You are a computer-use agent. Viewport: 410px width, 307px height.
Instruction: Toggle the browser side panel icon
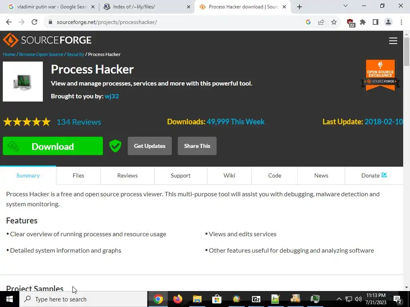pyautogui.click(x=376, y=22)
